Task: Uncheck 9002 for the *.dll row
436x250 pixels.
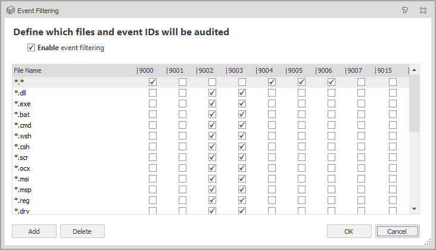Action: click(x=213, y=93)
